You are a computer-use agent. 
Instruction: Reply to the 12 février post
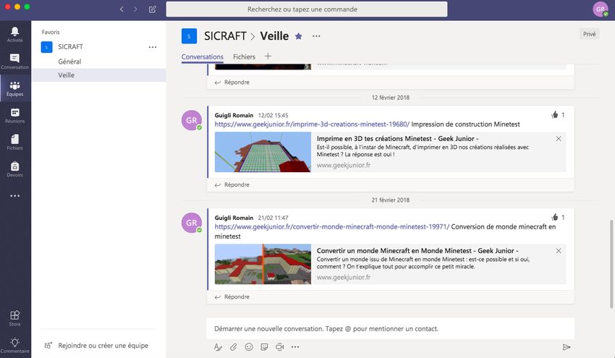[232, 184]
